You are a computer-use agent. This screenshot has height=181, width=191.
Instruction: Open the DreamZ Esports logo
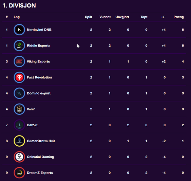pos(19,173)
